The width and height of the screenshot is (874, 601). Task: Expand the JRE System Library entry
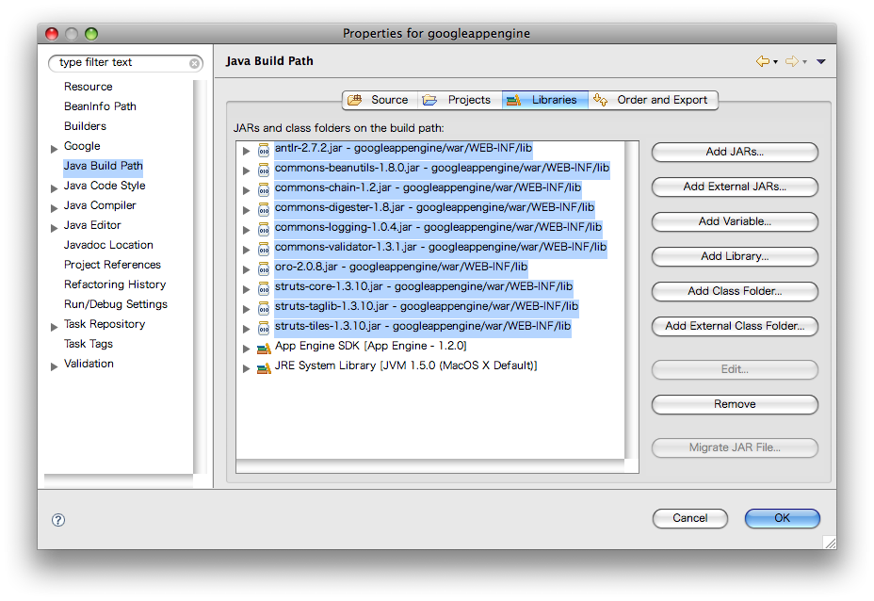246,367
